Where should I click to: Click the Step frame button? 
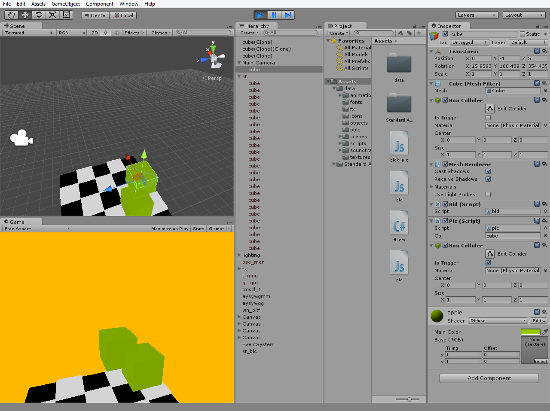[x=288, y=15]
